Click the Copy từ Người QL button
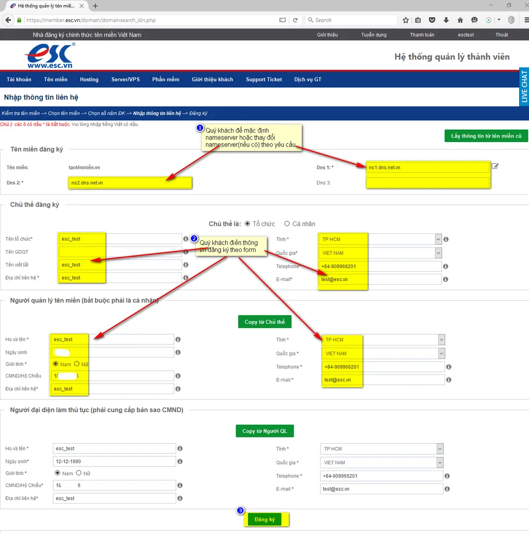The image size is (529, 533). click(x=265, y=431)
